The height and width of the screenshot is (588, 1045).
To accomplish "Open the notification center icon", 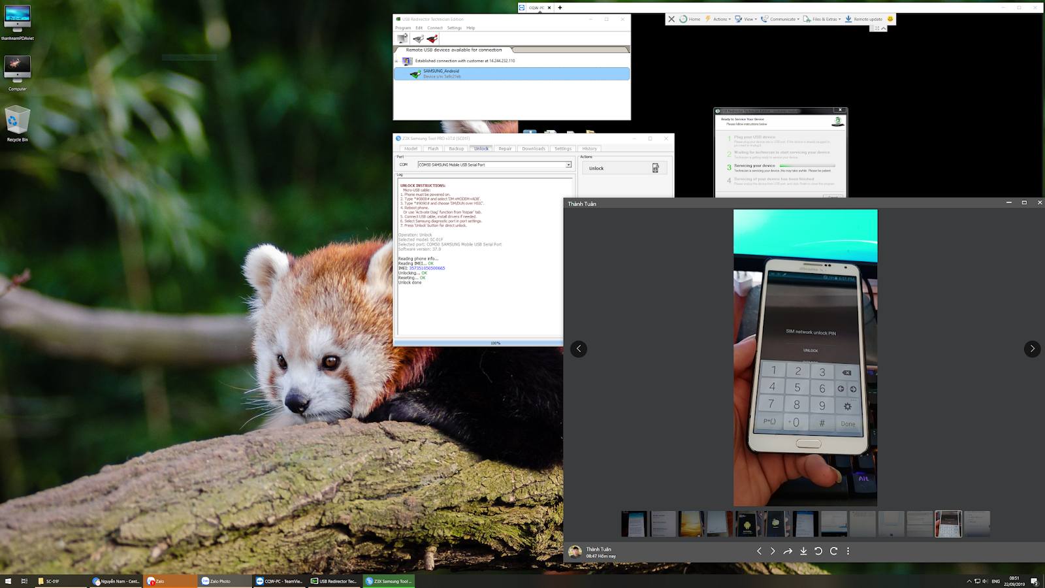I will 1035,581.
